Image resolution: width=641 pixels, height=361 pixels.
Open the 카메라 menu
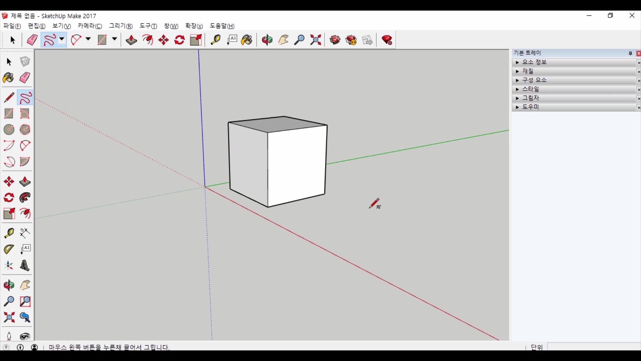click(90, 26)
